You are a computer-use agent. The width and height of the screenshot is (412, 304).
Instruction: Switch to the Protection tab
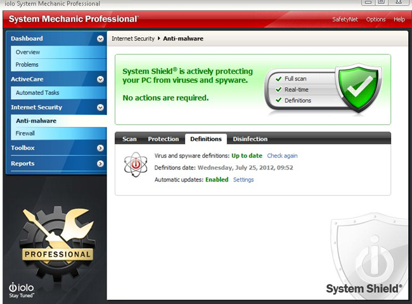click(x=163, y=139)
